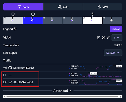Toggle port L3 selection
126x102 pixels.
tap(73, 20)
